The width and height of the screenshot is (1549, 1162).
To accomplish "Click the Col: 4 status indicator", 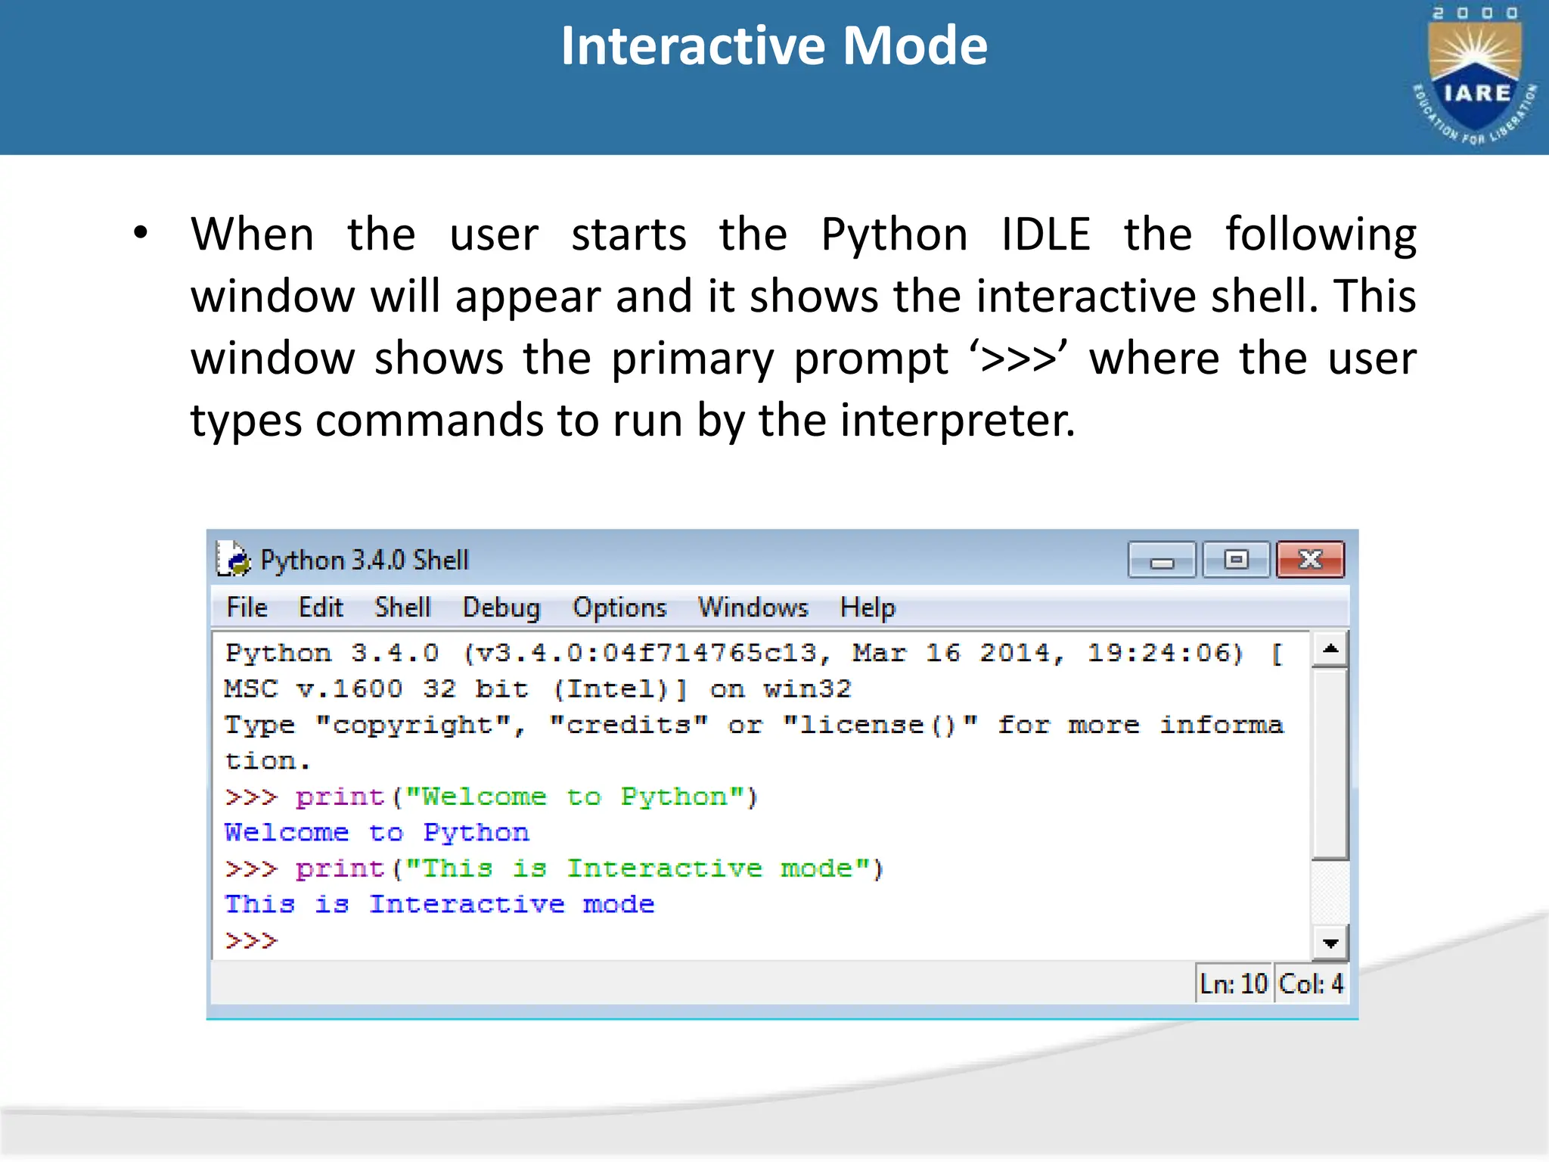I will point(1312,984).
